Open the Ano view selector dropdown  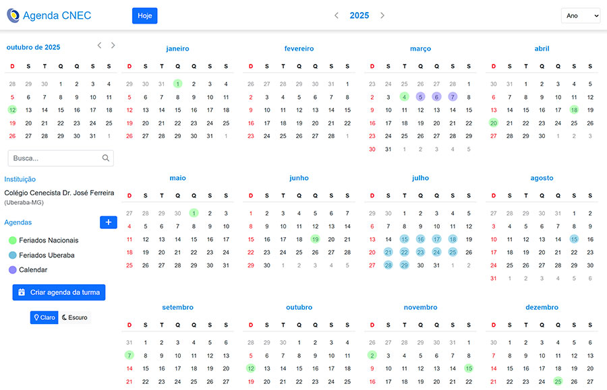(x=580, y=15)
